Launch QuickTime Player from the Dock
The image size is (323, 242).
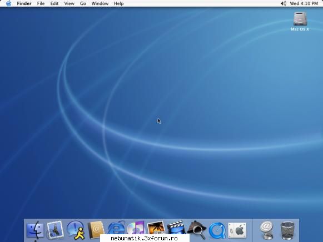[x=217, y=230]
